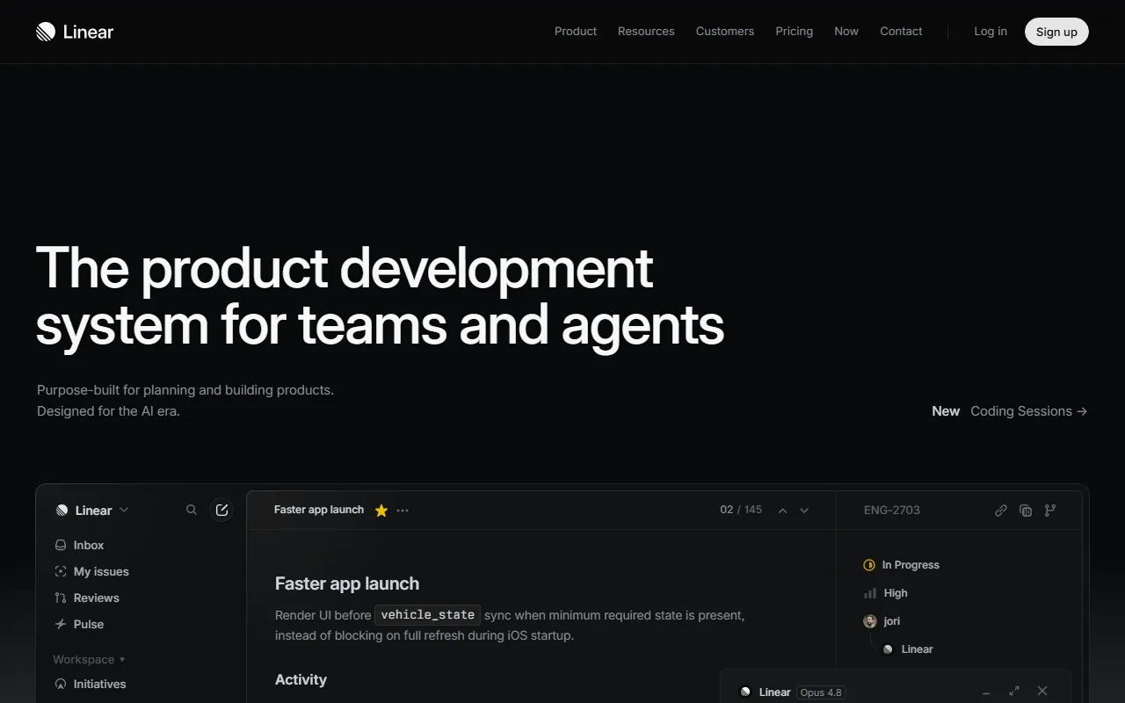This screenshot has width=1125, height=703.
Task: Click the compose new issue icon
Action: click(221, 510)
